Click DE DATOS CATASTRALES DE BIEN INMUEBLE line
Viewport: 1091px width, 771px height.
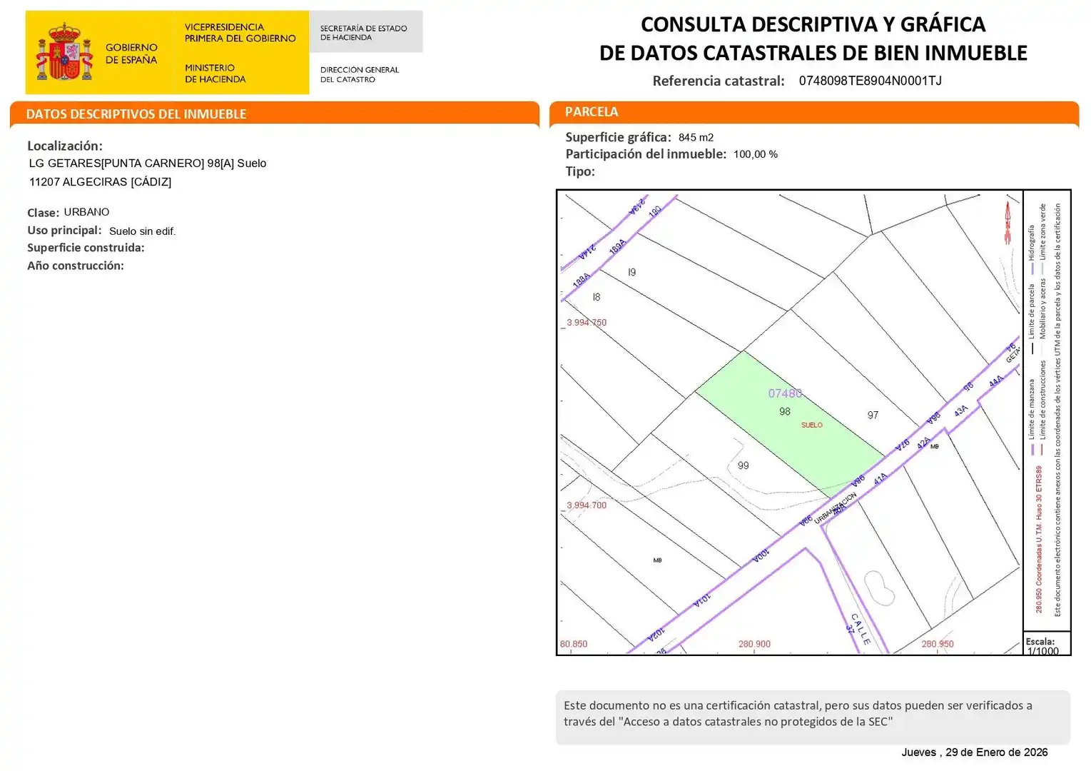pyautogui.click(x=813, y=53)
